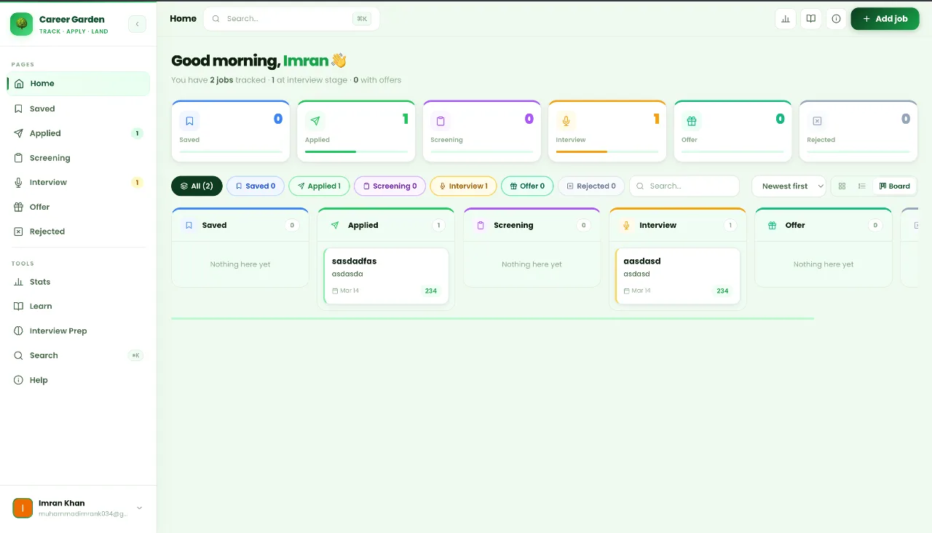Click the Good morning, Imran heading
The height and width of the screenshot is (533, 932).
tap(258, 61)
